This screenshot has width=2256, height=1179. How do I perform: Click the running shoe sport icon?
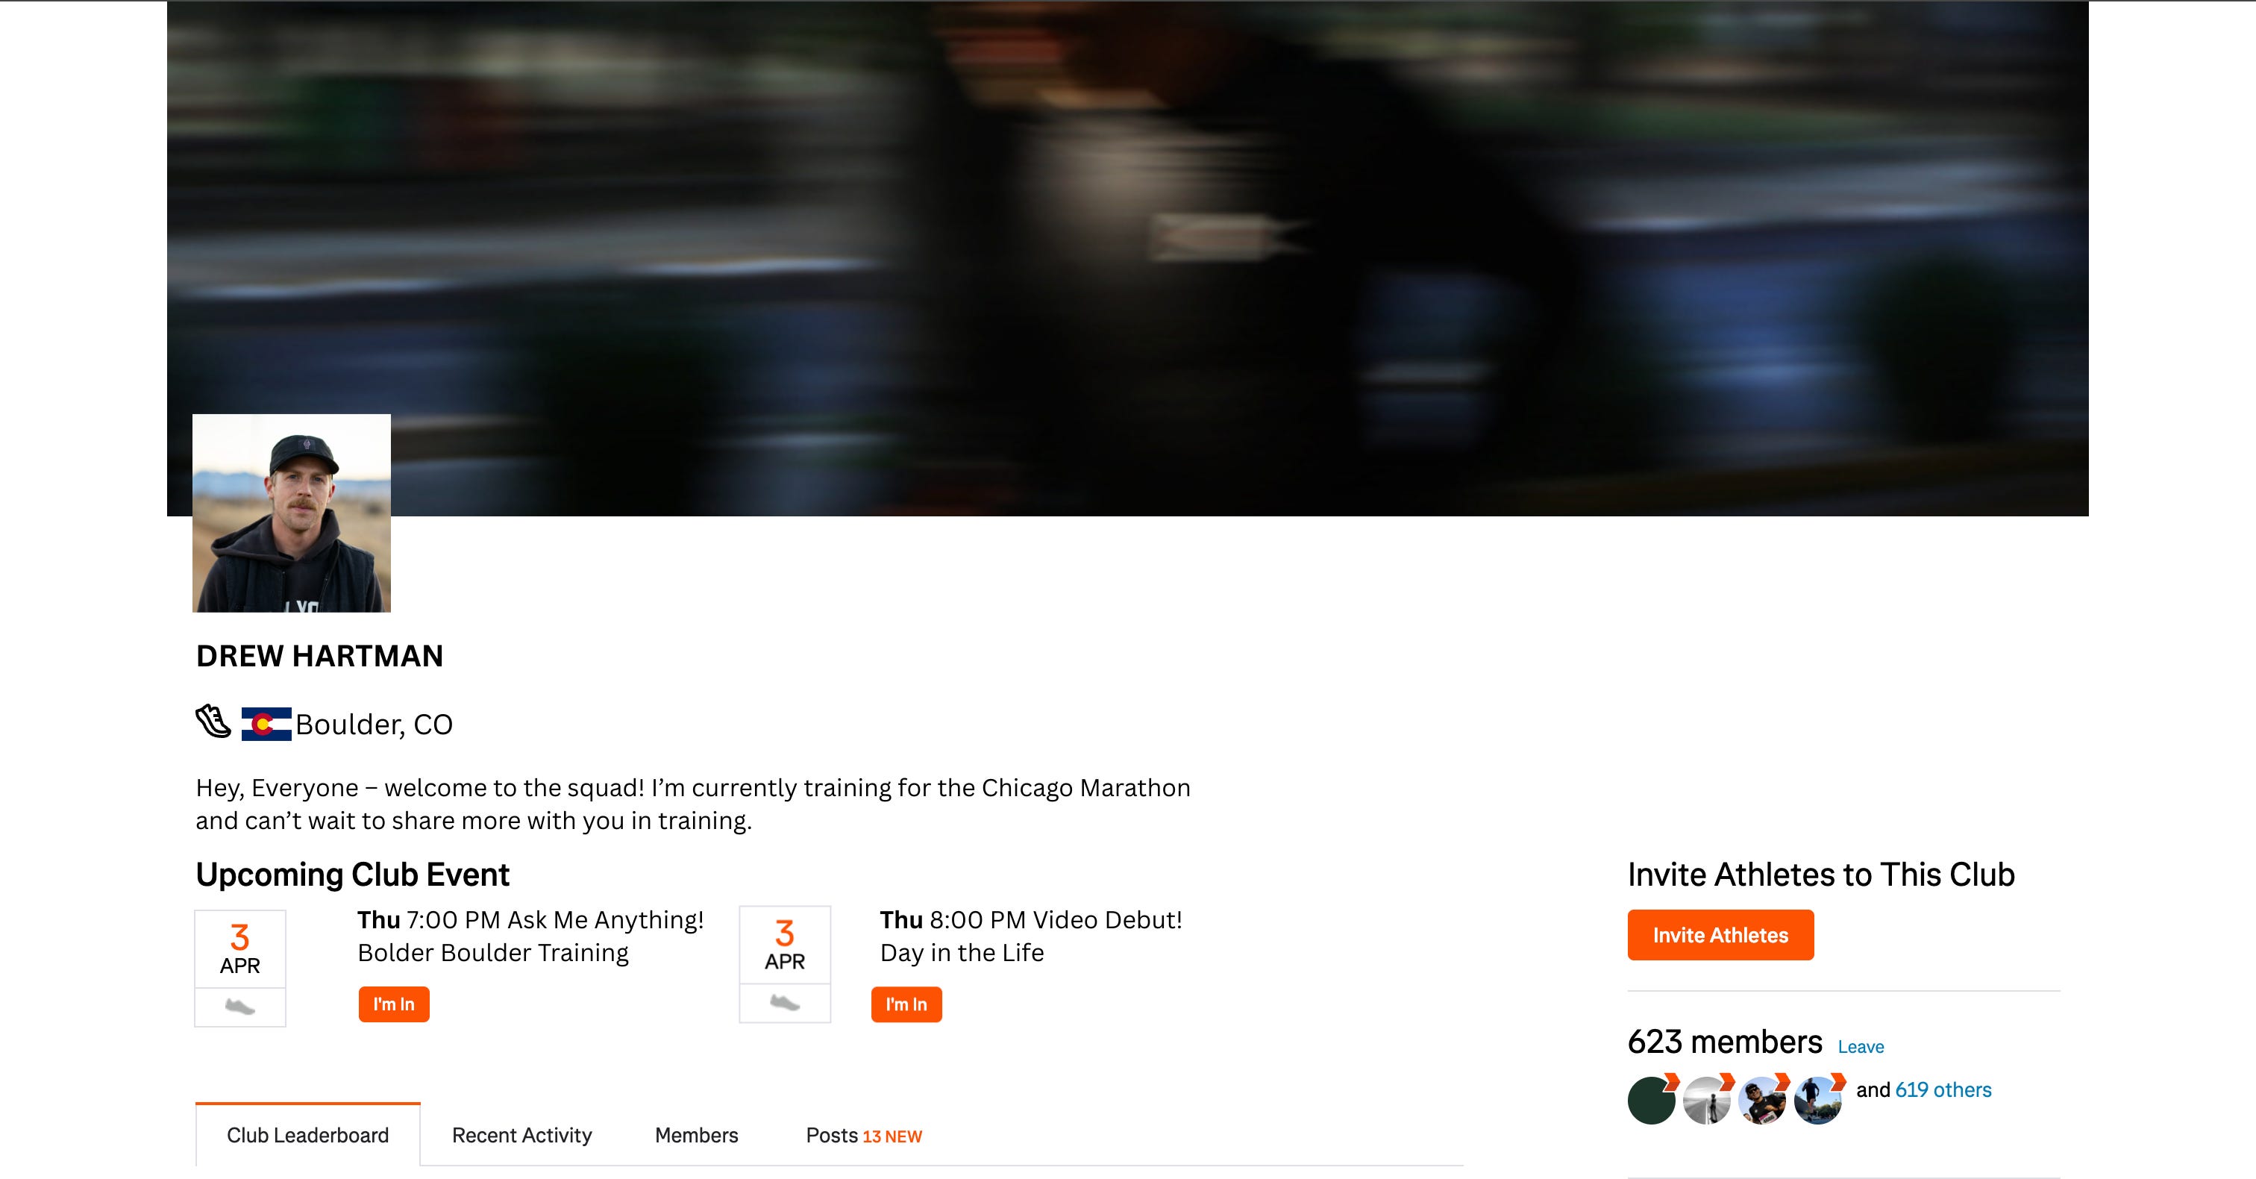213,722
